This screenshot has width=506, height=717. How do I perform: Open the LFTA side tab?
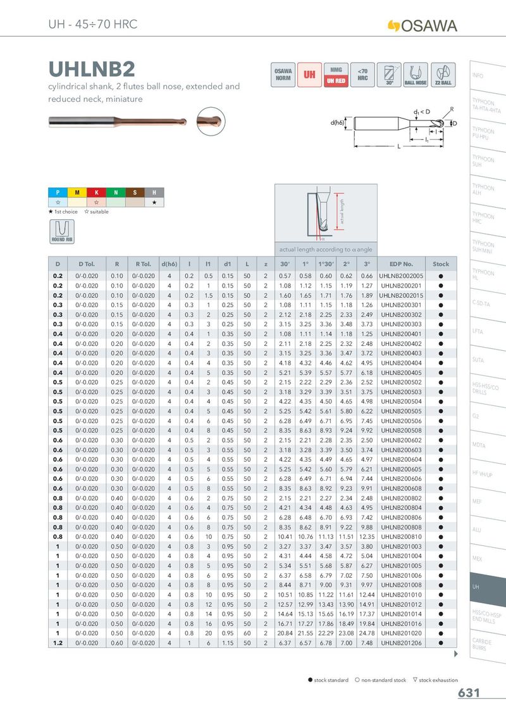pyautogui.click(x=488, y=333)
